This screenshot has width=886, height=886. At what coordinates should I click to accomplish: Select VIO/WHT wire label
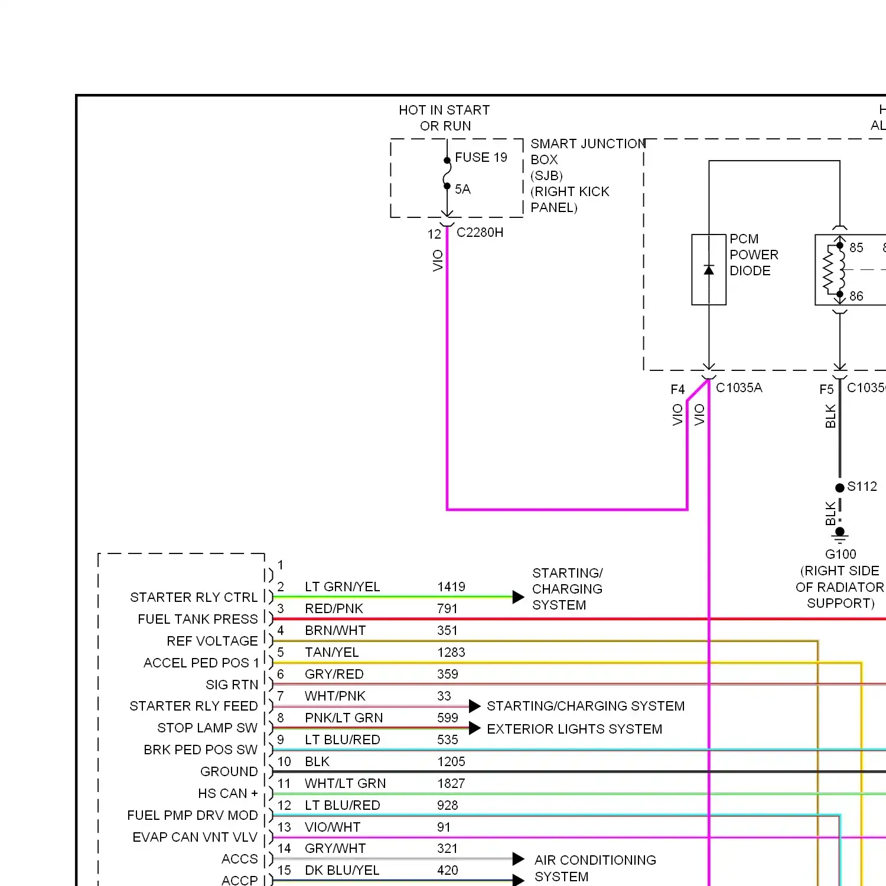pyautogui.click(x=333, y=828)
